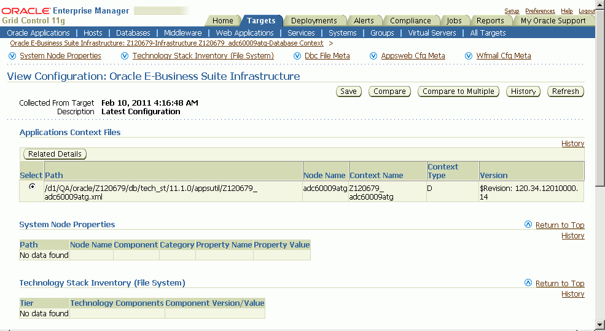Select the radio button for the adc60009atg.xml row
This screenshot has height=331, width=605.
32,186
